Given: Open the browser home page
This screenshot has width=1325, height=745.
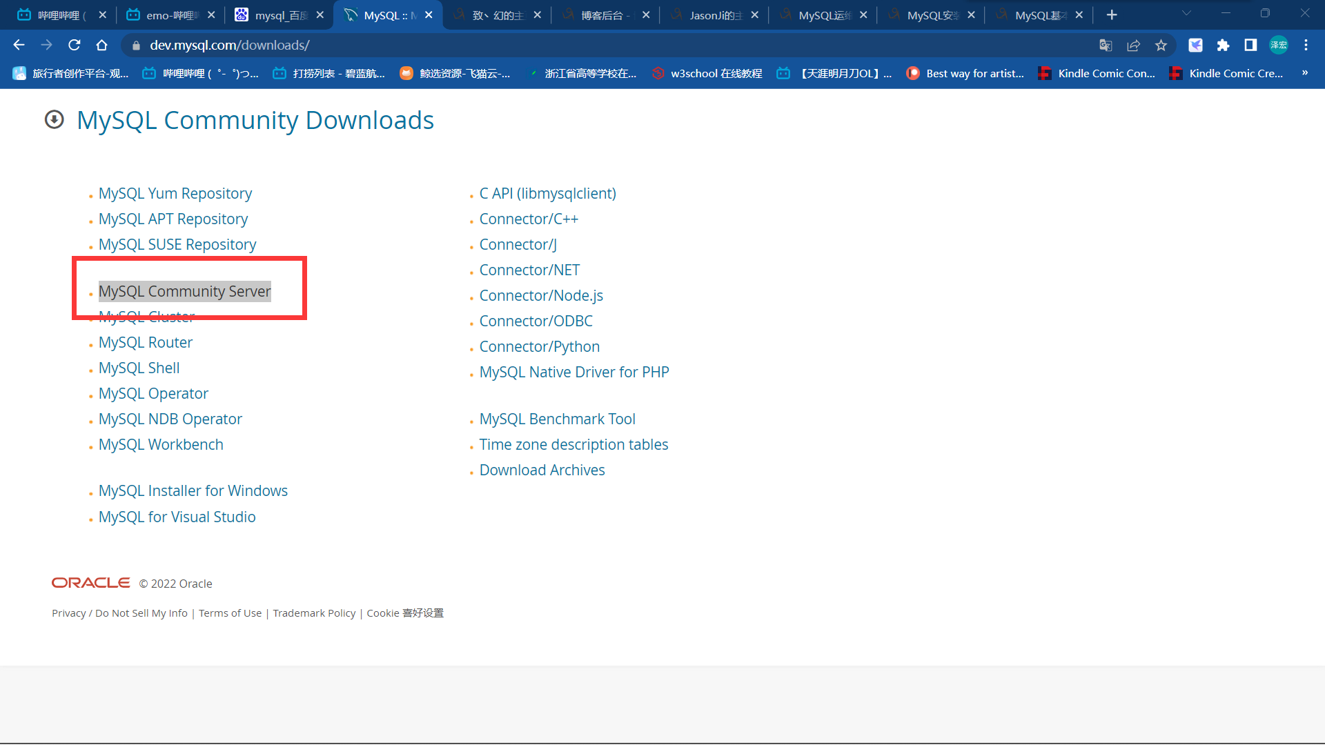Looking at the screenshot, I should (x=101, y=45).
